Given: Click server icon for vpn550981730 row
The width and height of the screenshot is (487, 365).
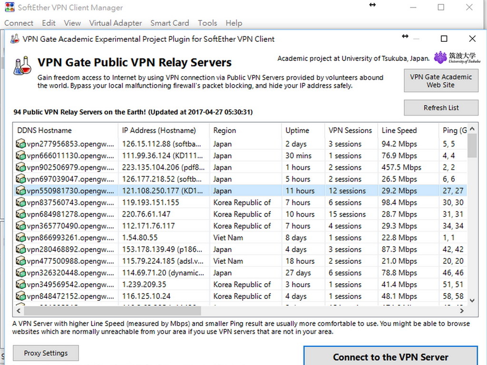Looking at the screenshot, I should tap(20, 191).
